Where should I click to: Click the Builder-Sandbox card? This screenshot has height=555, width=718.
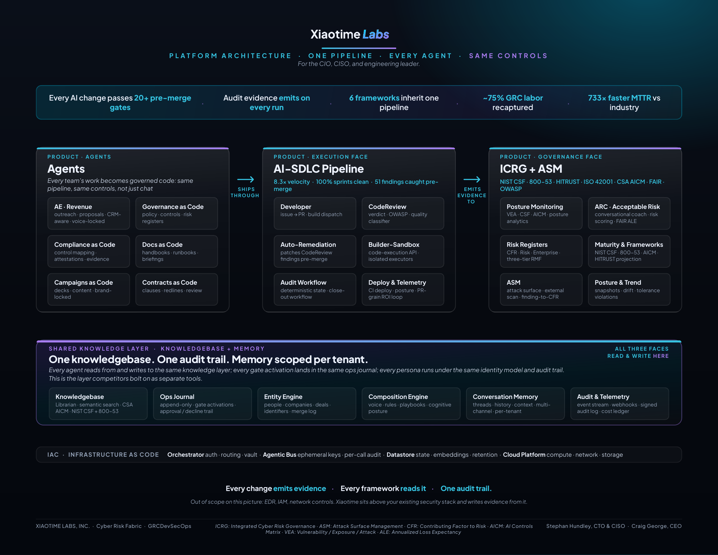(x=403, y=251)
